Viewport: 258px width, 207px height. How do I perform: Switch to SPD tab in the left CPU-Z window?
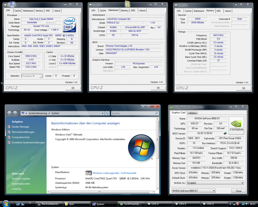[48, 11]
